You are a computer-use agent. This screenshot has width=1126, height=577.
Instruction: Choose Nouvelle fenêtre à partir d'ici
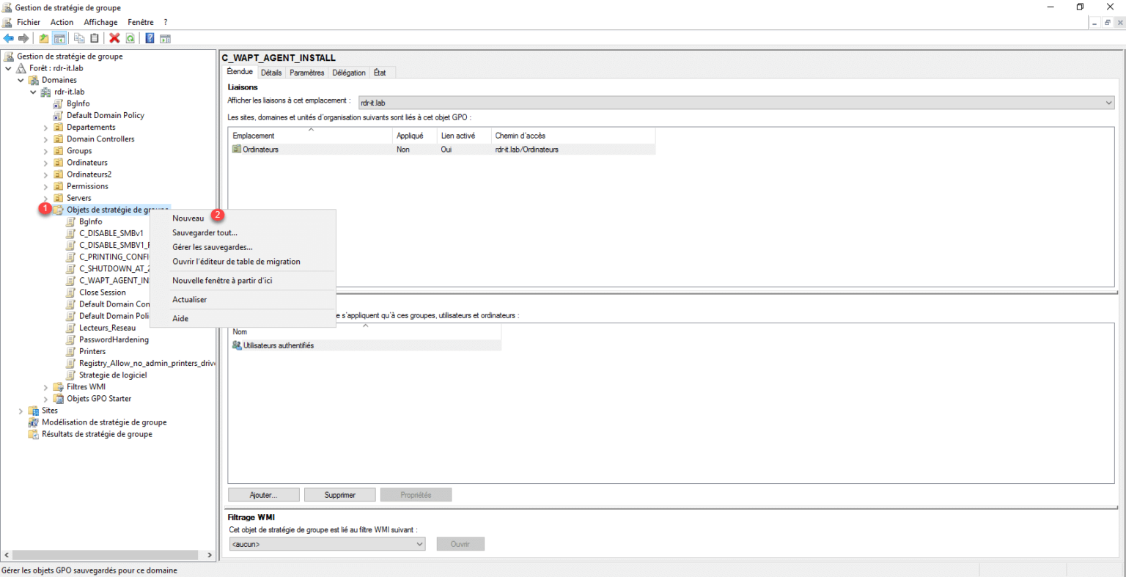coord(222,281)
